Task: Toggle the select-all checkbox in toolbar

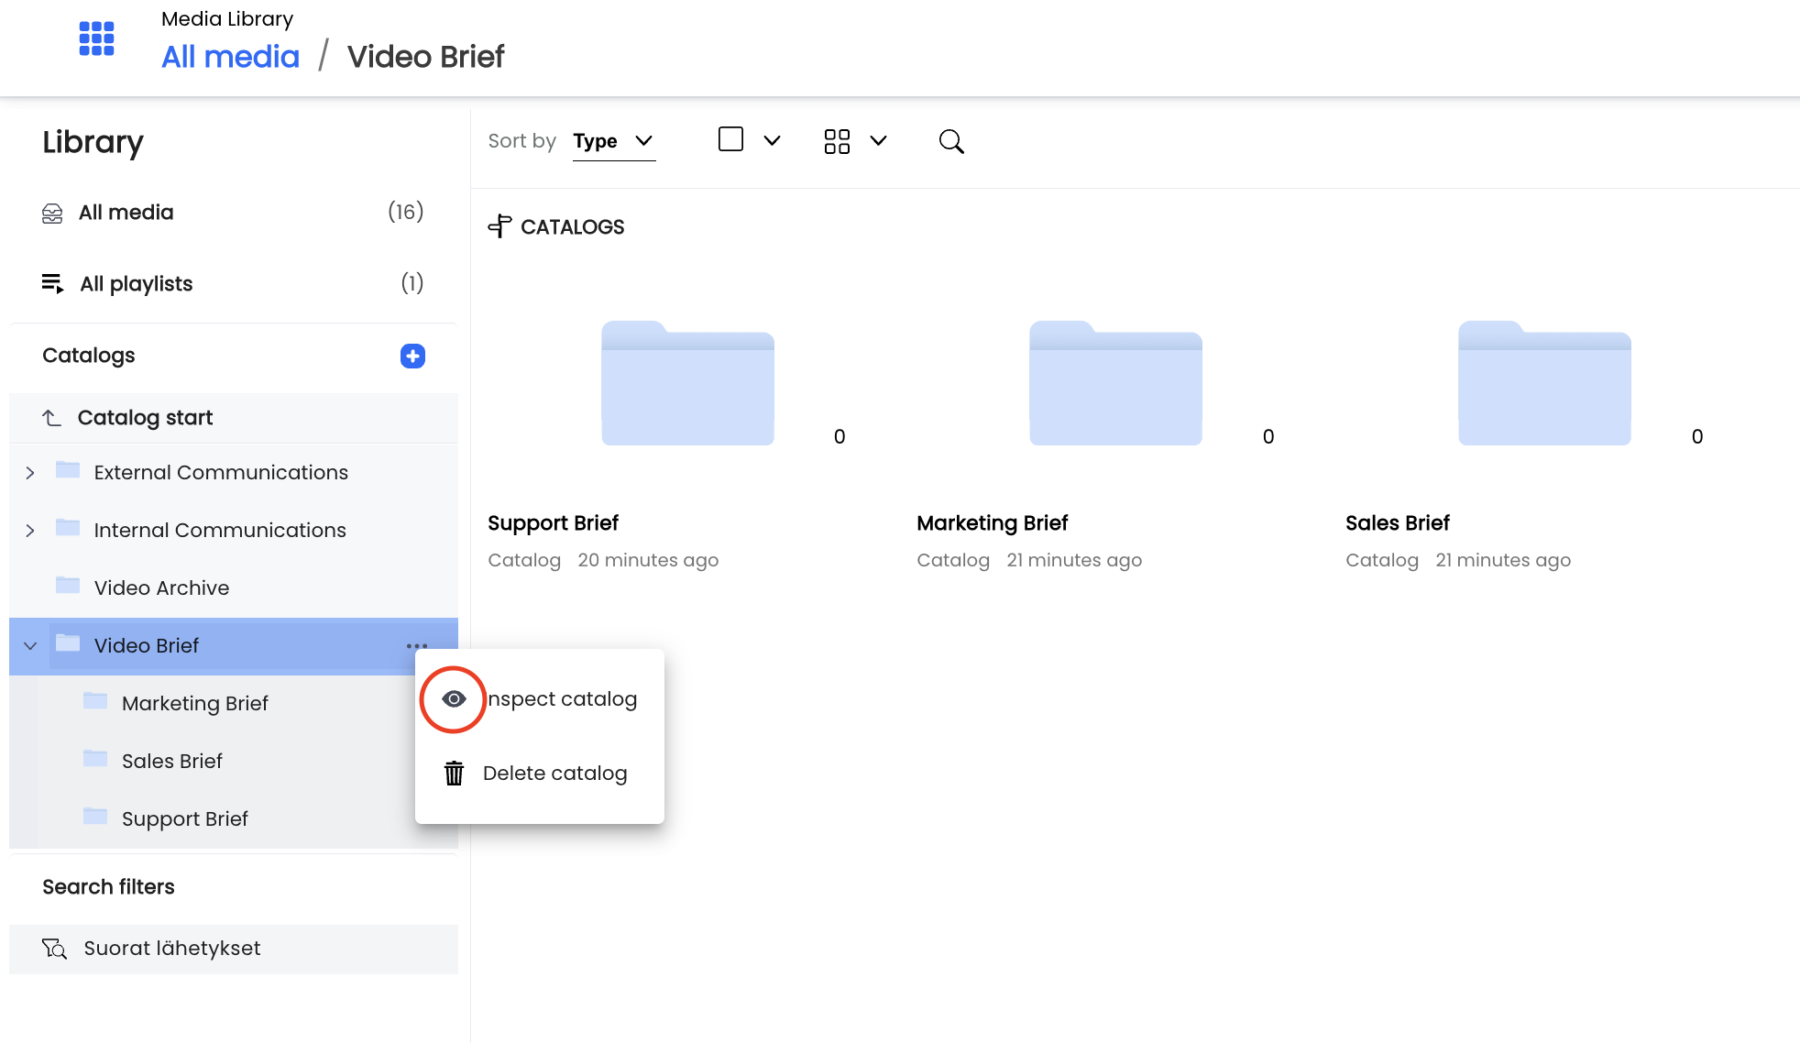Action: (730, 139)
